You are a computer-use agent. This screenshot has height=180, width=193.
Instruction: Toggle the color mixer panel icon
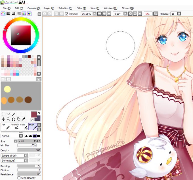click(18, 14)
